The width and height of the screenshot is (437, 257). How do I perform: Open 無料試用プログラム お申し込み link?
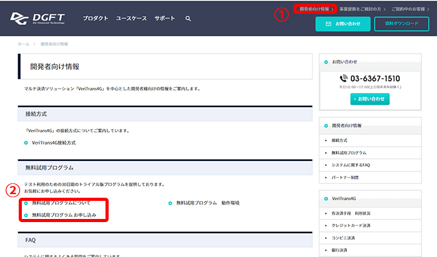pyautogui.click(x=64, y=215)
